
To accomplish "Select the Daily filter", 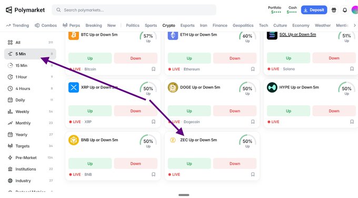I will (x=30, y=100).
